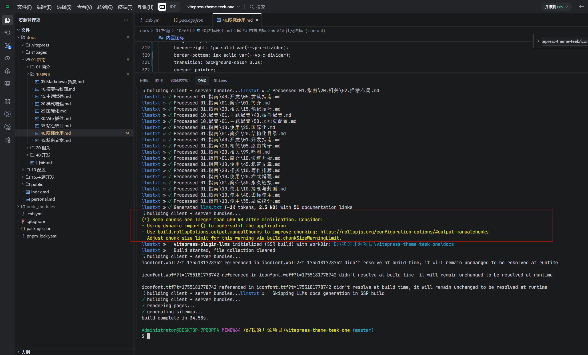Open the Search panel icon
The height and width of the screenshot is (355, 588).
point(7,33)
